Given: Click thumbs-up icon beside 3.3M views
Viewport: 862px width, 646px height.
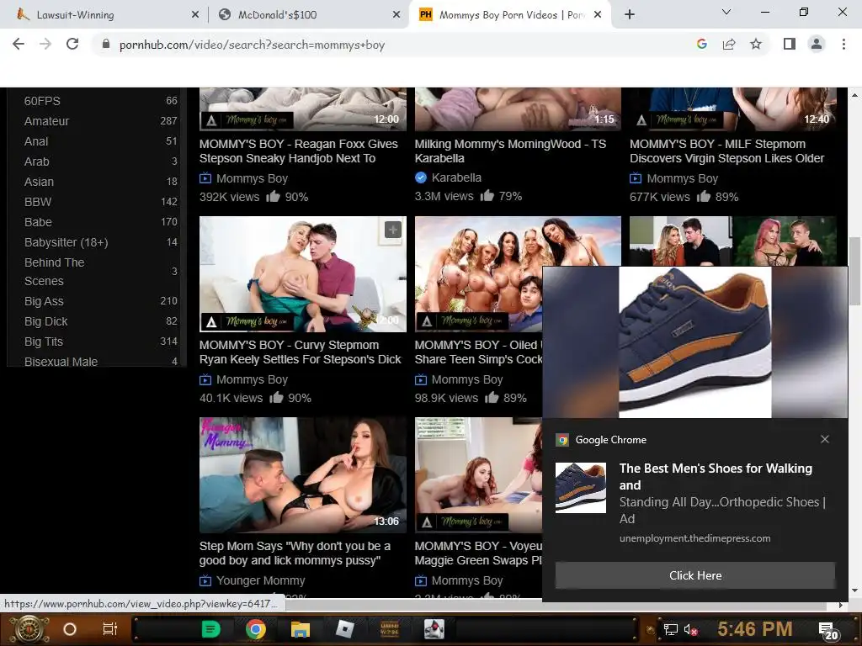Looking at the screenshot, I should (487, 195).
